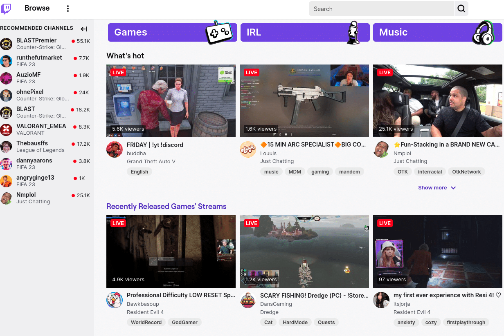Open runthefutmarket channel avatar
Viewport: 504px width, 336px height.
pos(6,61)
